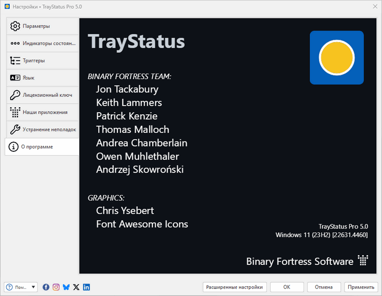This screenshot has width=382, height=296.
Task: Click the TrayStatus yellow circle logo
Action: click(x=336, y=58)
